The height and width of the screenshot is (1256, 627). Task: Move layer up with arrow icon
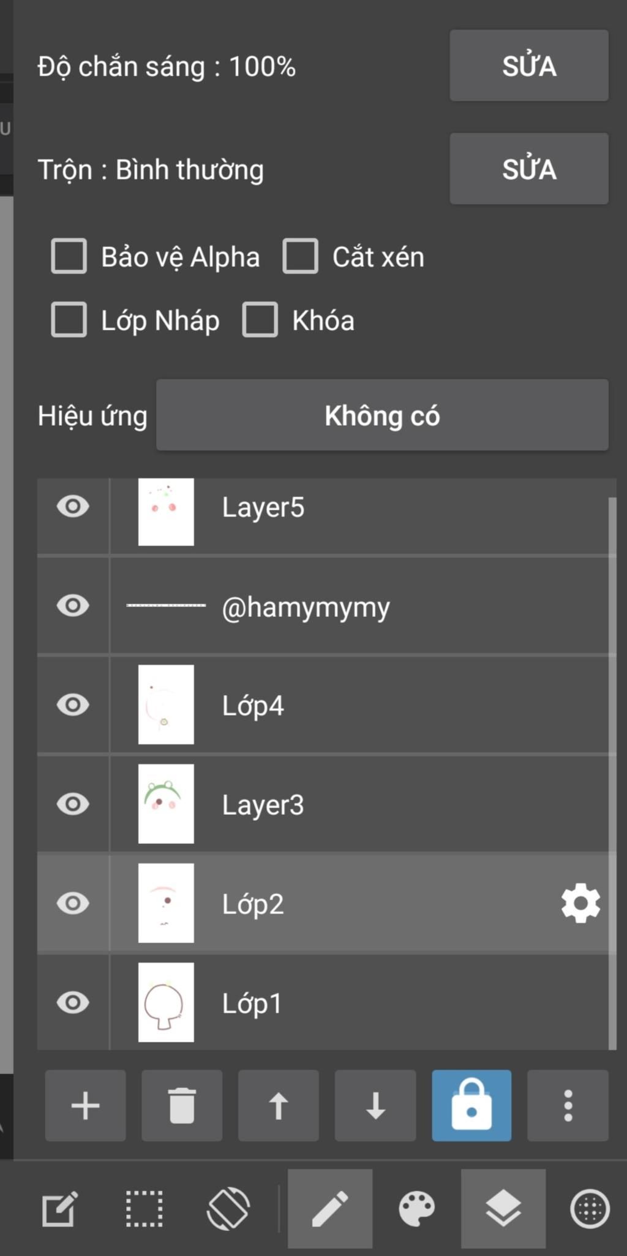(279, 1106)
